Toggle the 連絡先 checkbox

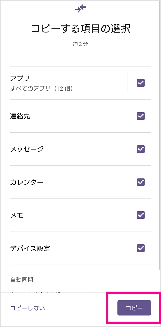(x=141, y=116)
